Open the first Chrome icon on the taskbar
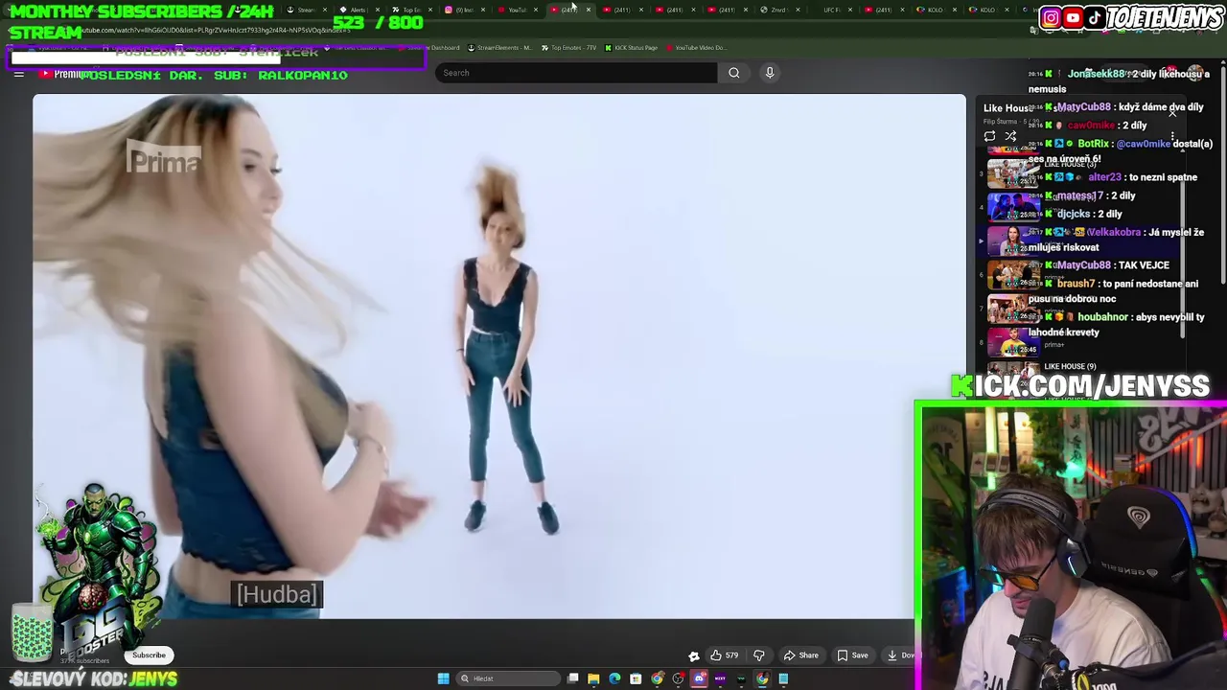The width and height of the screenshot is (1227, 690). [x=657, y=678]
